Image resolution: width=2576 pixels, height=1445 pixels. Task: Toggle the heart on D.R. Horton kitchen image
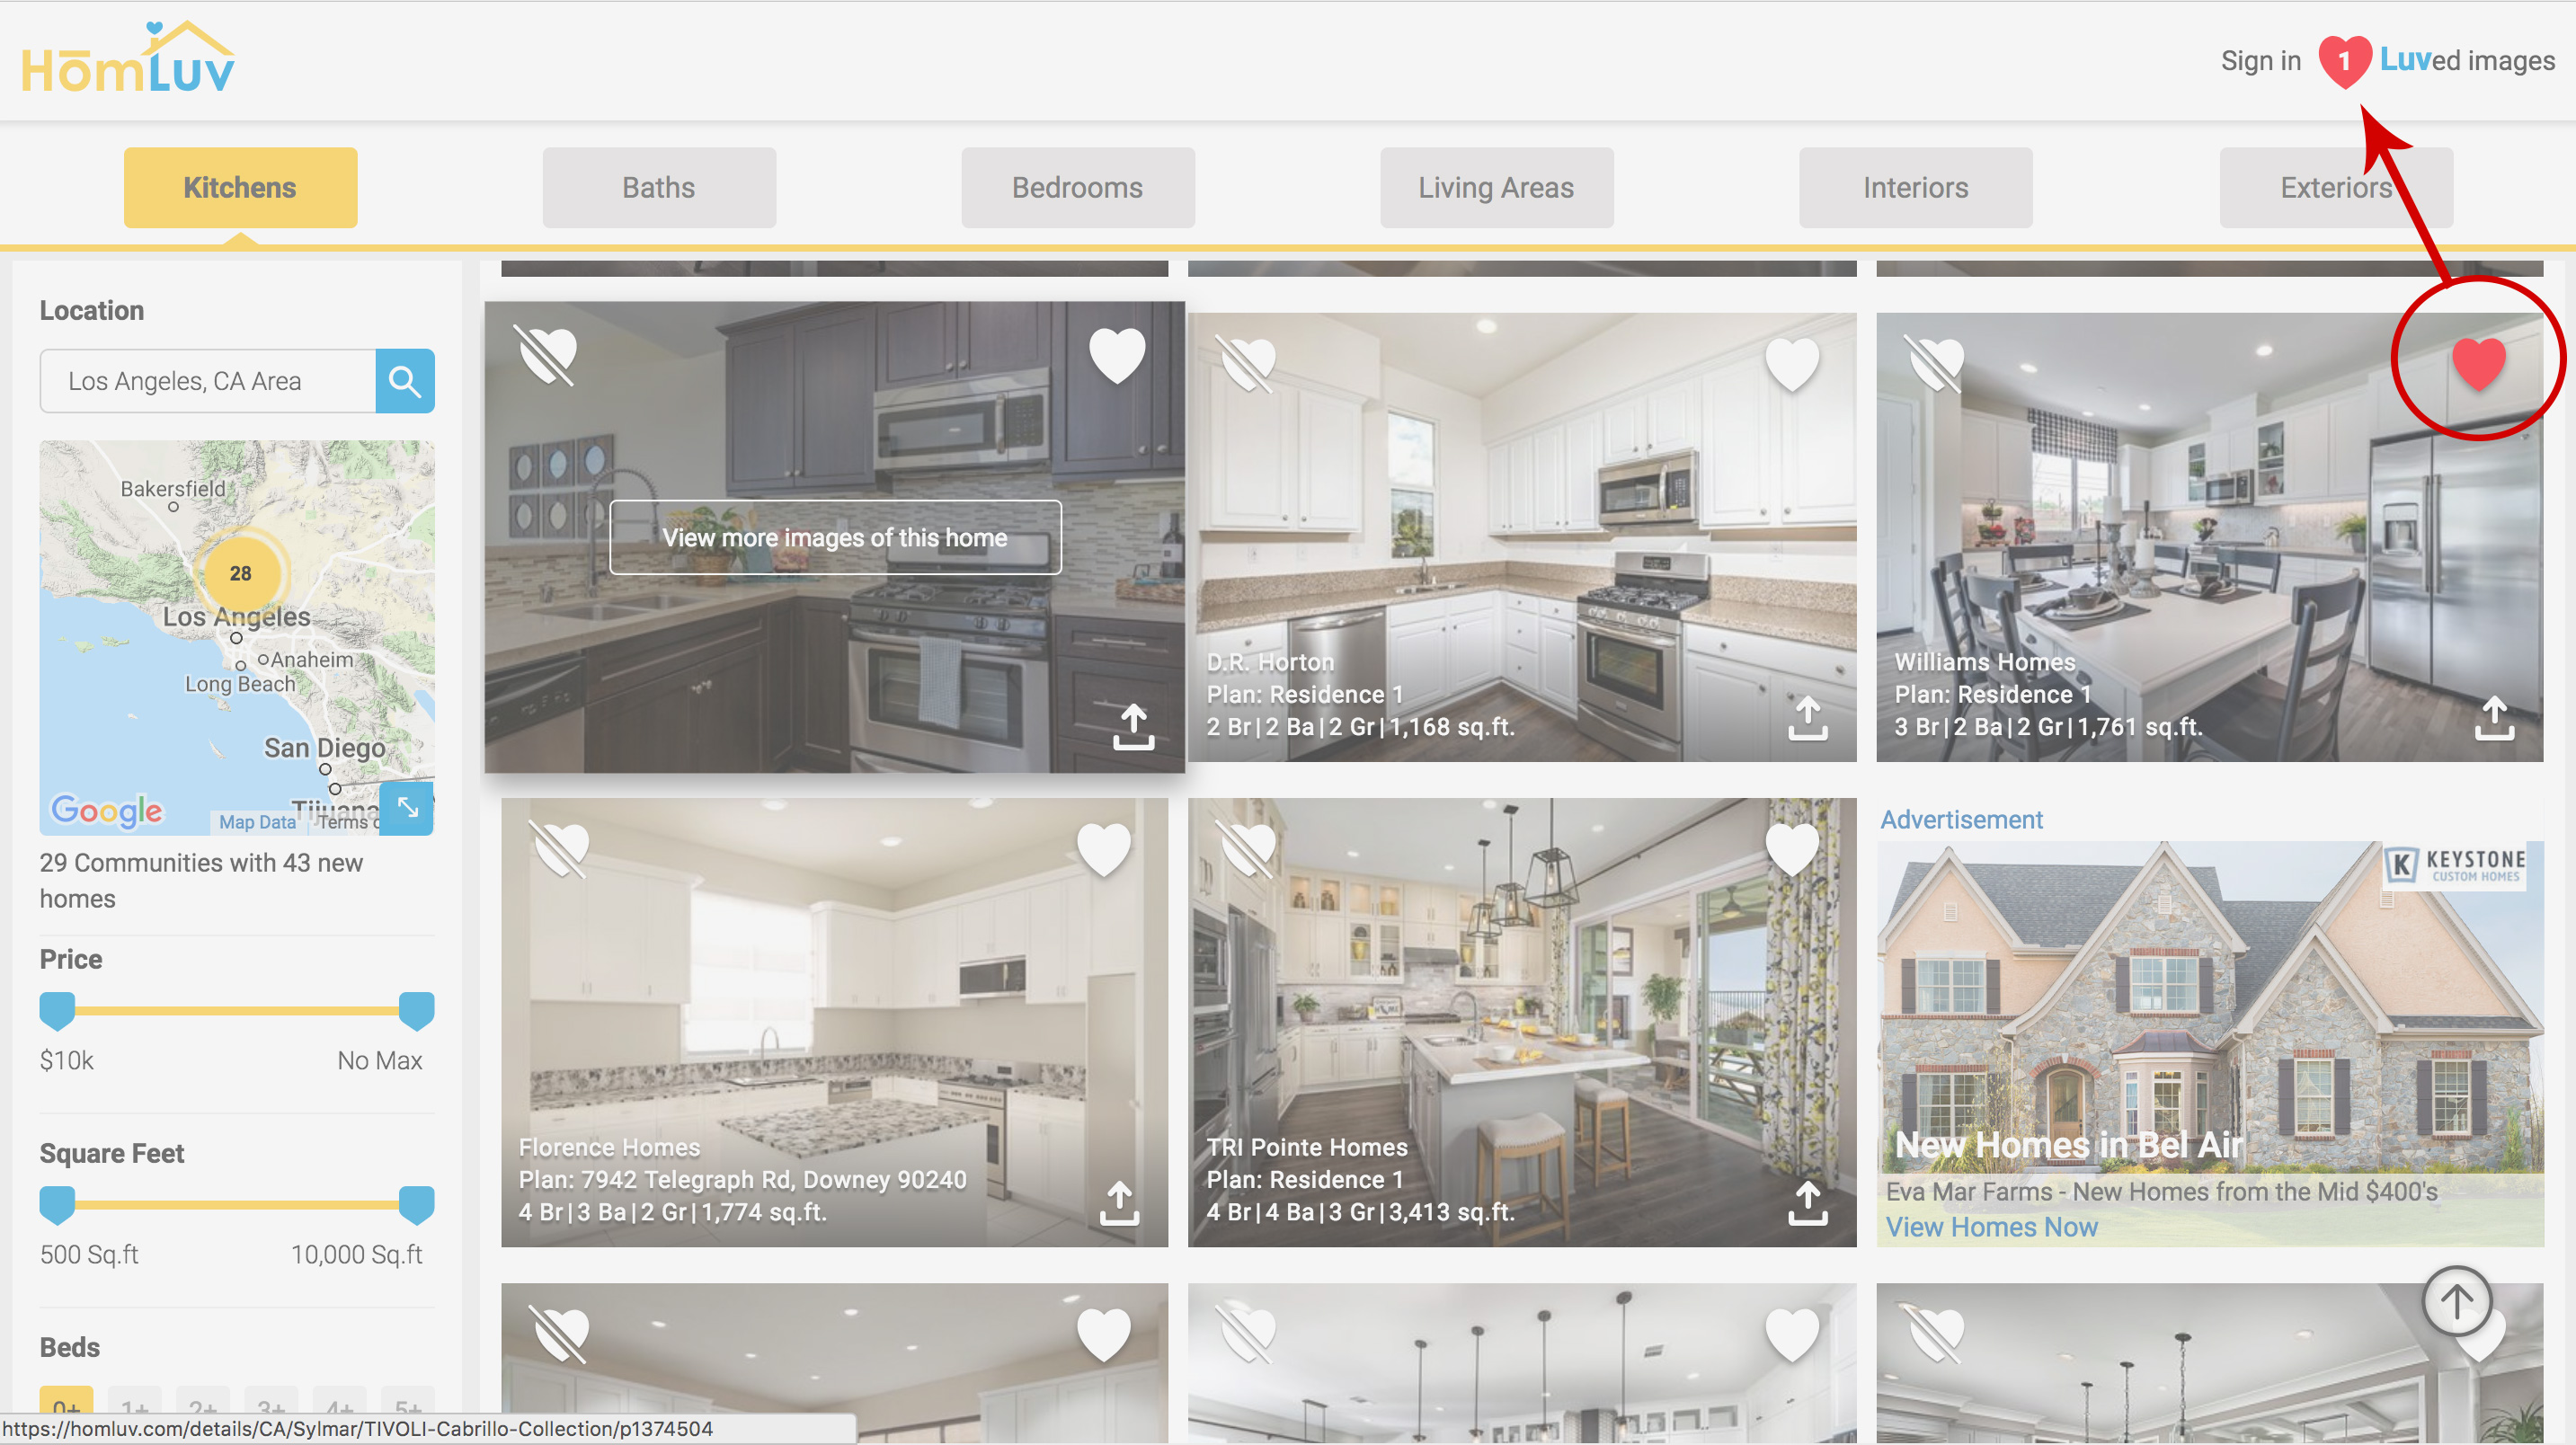click(x=1794, y=361)
